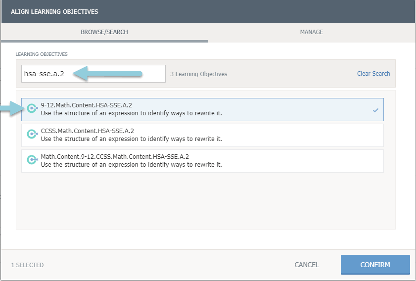Click the CCSS.Math.Content.HSA-SSE.A.2 objective icon

32,135
